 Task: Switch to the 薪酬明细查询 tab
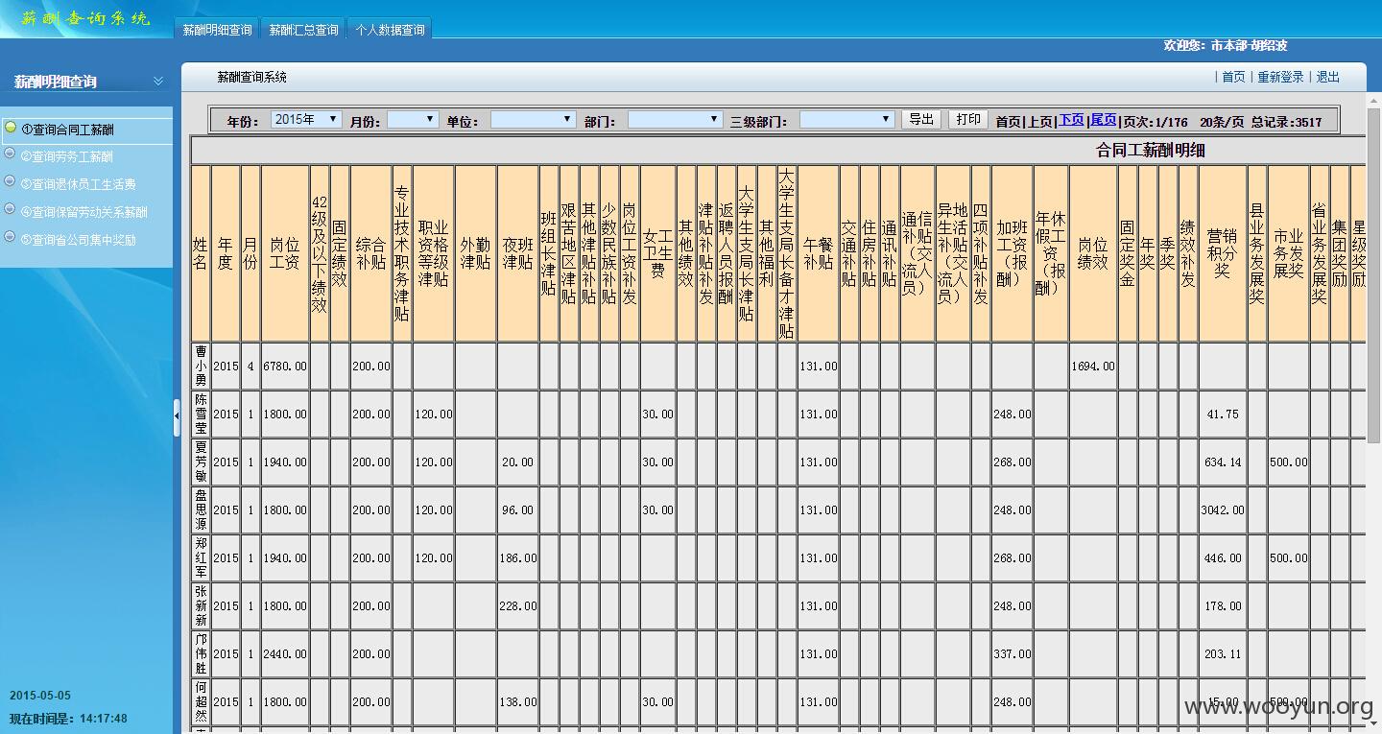click(x=218, y=30)
